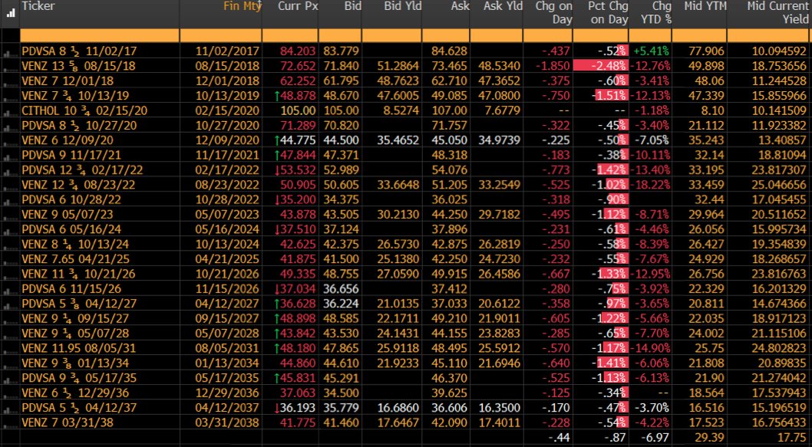
Task: Click the Mid YTM value 77.906
Action: [707, 51]
